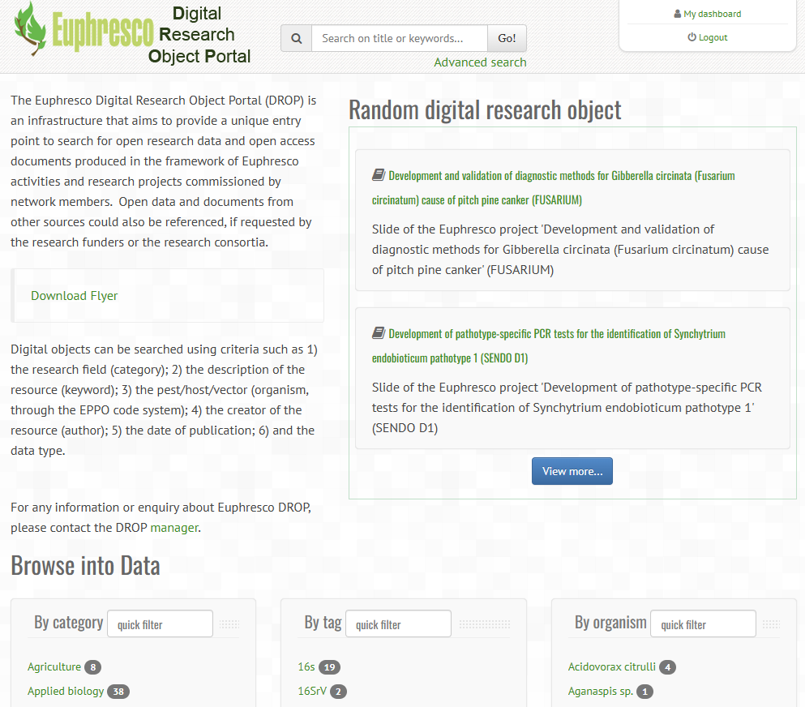Click book icon of SENDO D1 project

[379, 333]
